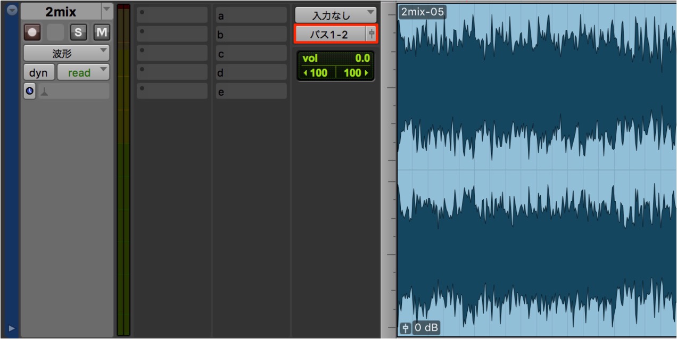Open insert slot a
This screenshot has width=677, height=339.
251,15
